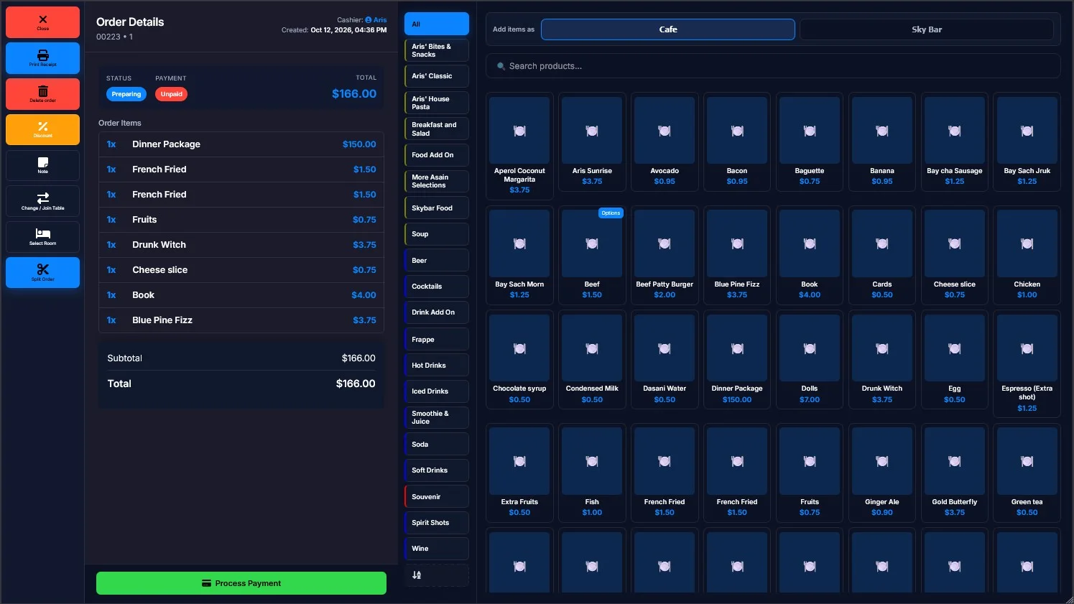Apply a discount with the percent button
The image size is (1074, 604).
[x=42, y=129]
